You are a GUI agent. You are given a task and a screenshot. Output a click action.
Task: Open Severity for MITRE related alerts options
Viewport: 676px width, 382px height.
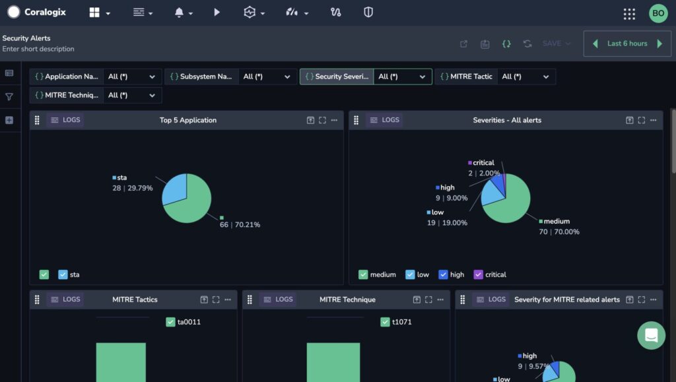[x=653, y=300]
